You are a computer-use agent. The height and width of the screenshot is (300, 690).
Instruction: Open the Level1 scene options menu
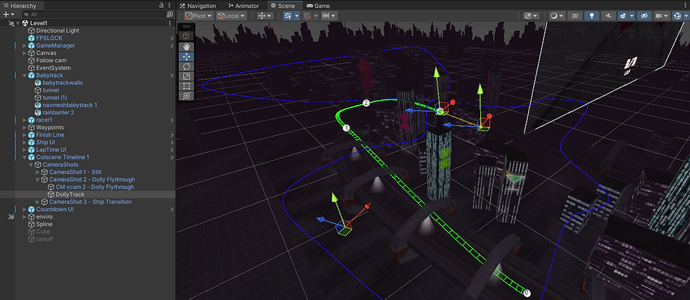point(170,23)
